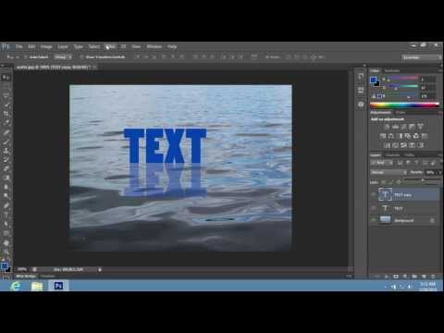The image size is (444, 333).
Task: Select the Move tool
Action: tap(6, 78)
